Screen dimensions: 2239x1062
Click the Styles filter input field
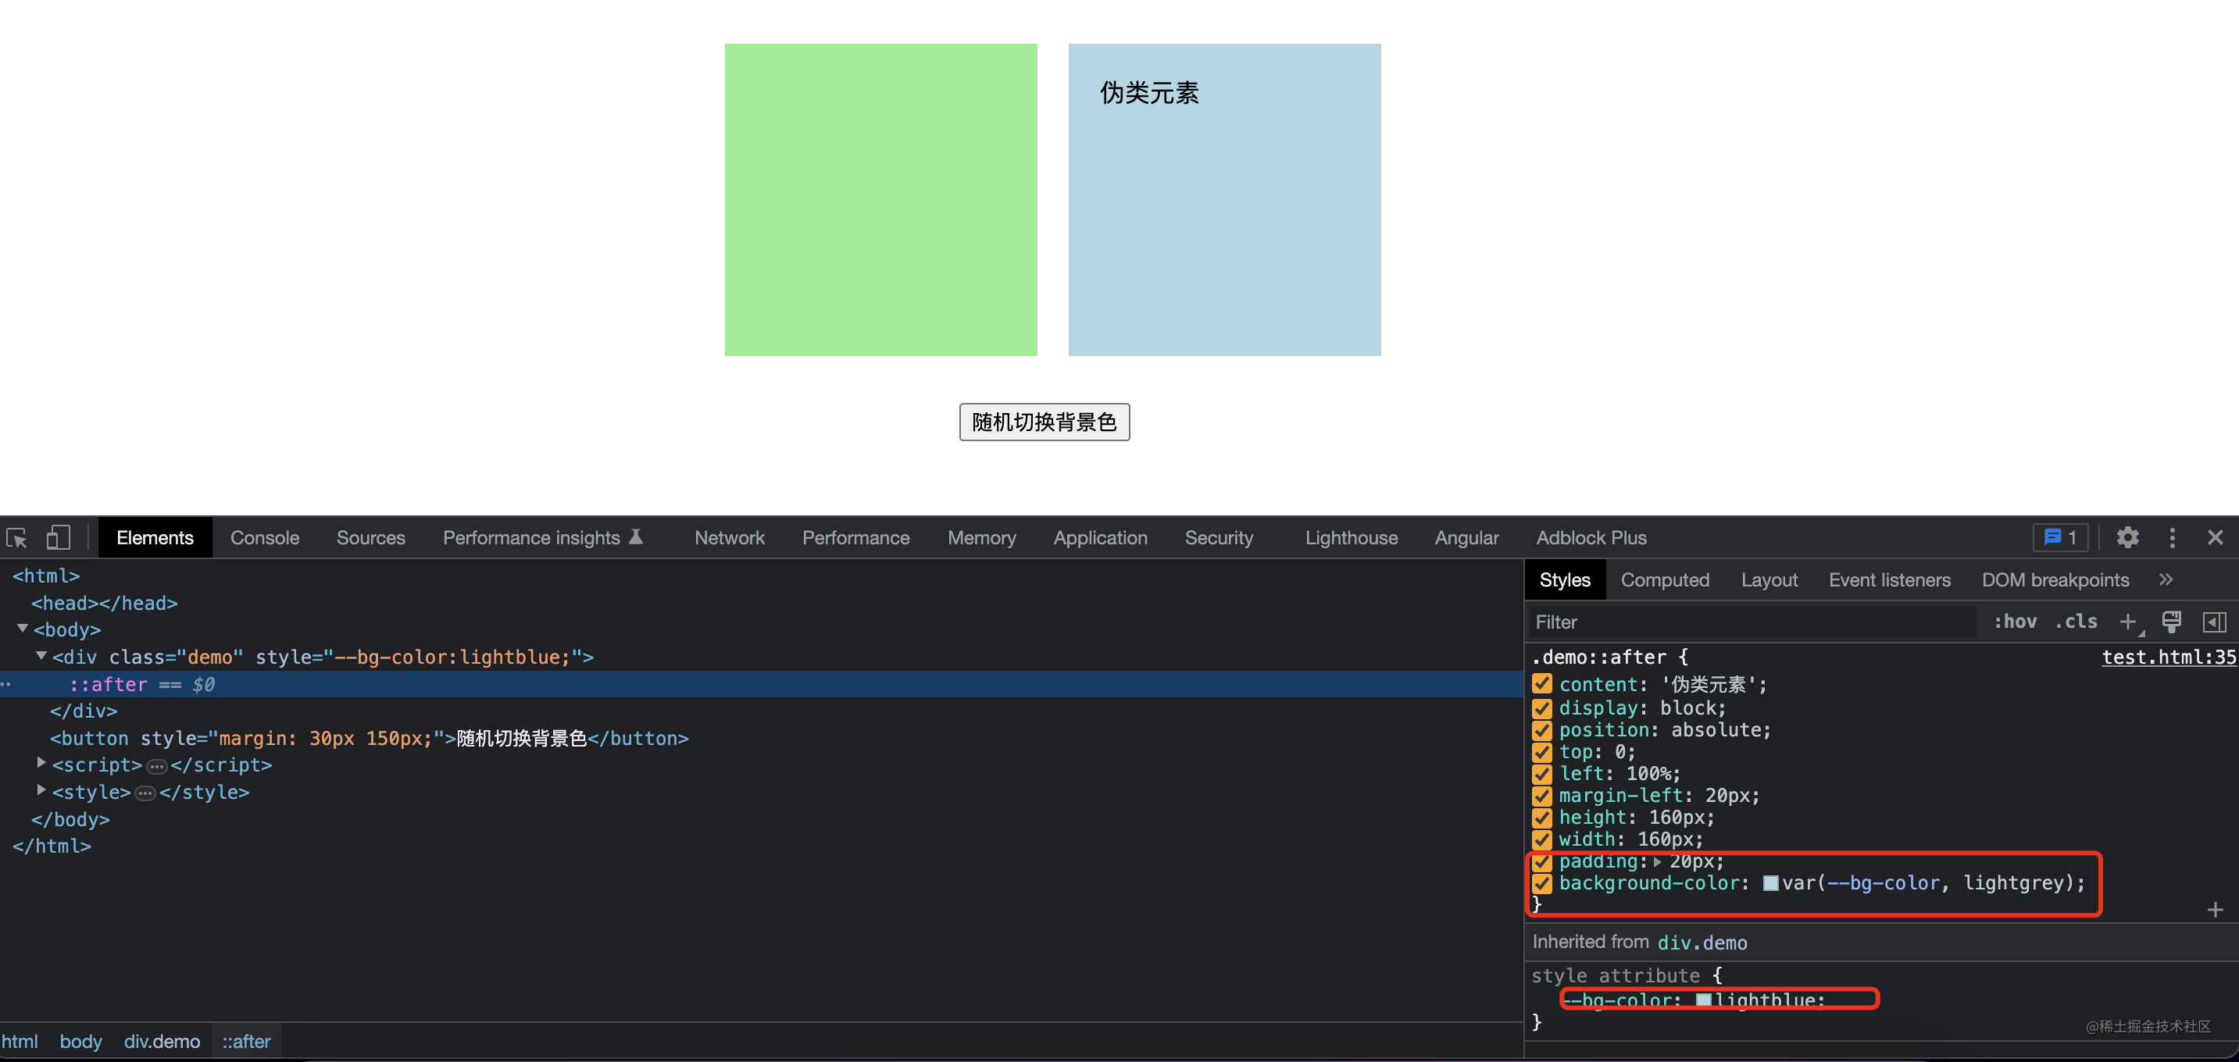point(1752,622)
